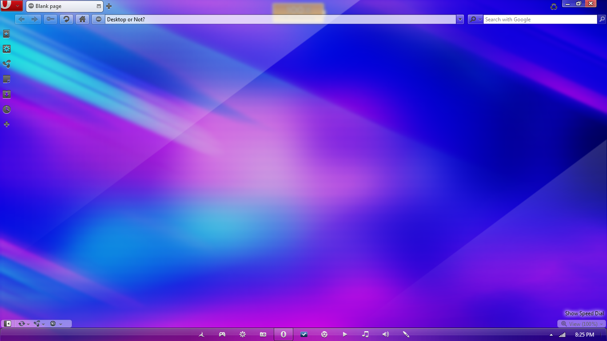Go to home page using Home icon
The height and width of the screenshot is (341, 607).
coord(82,19)
